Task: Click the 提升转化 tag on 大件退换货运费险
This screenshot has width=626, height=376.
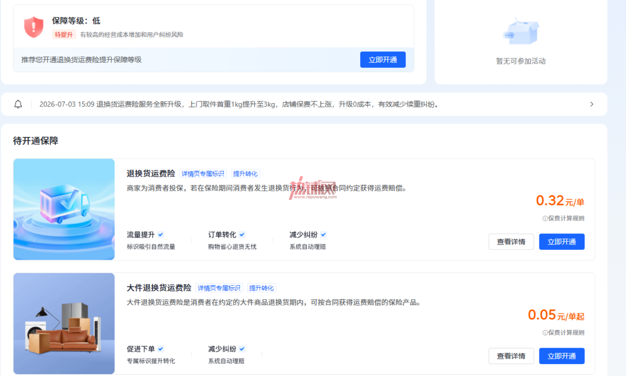Action: click(261, 288)
